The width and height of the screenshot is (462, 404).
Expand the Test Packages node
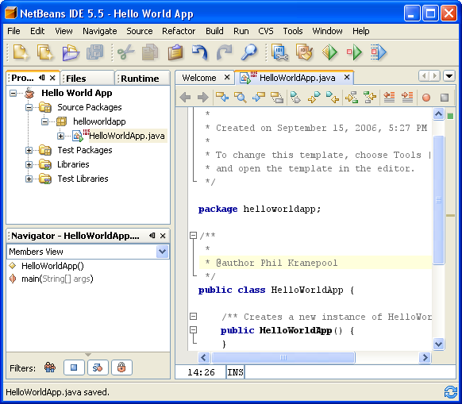pos(29,150)
